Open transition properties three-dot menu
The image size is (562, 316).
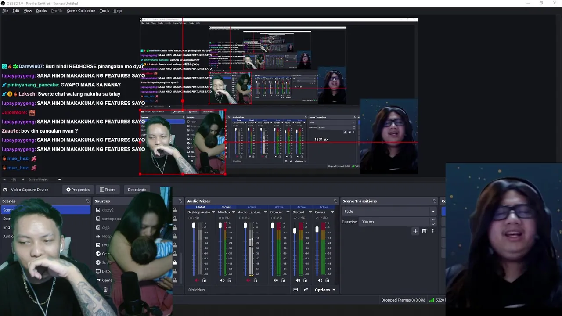(432, 231)
